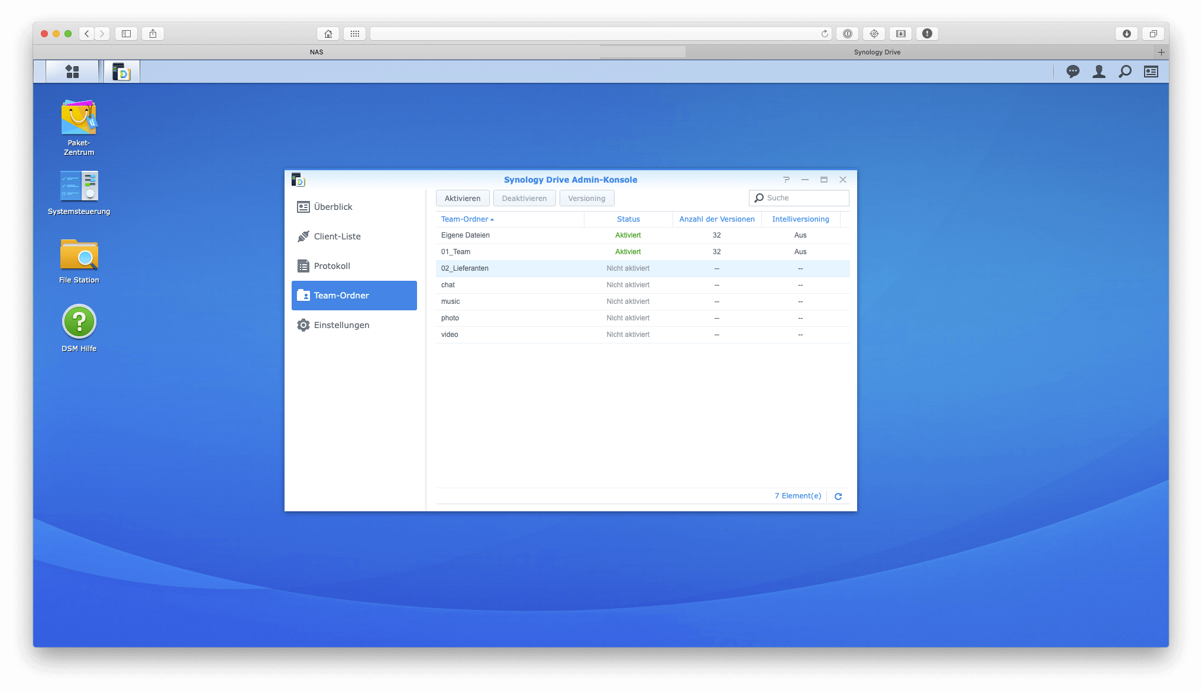The height and width of the screenshot is (691, 1202).
Task: Open Überblick in the sidebar
Action: (354, 207)
